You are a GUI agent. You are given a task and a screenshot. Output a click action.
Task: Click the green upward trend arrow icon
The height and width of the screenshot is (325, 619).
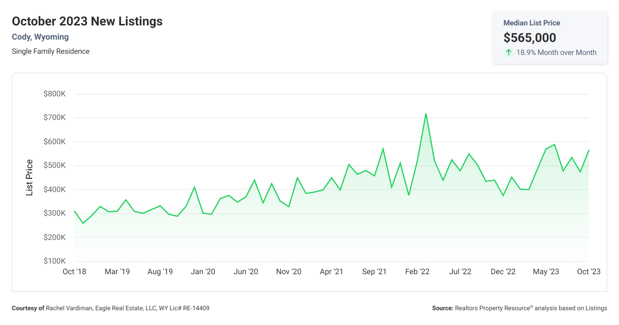[x=509, y=52]
